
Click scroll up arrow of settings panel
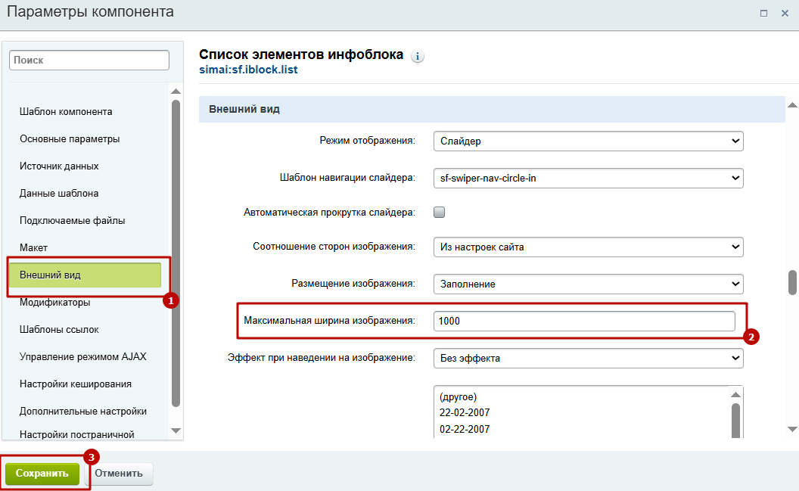click(792, 105)
